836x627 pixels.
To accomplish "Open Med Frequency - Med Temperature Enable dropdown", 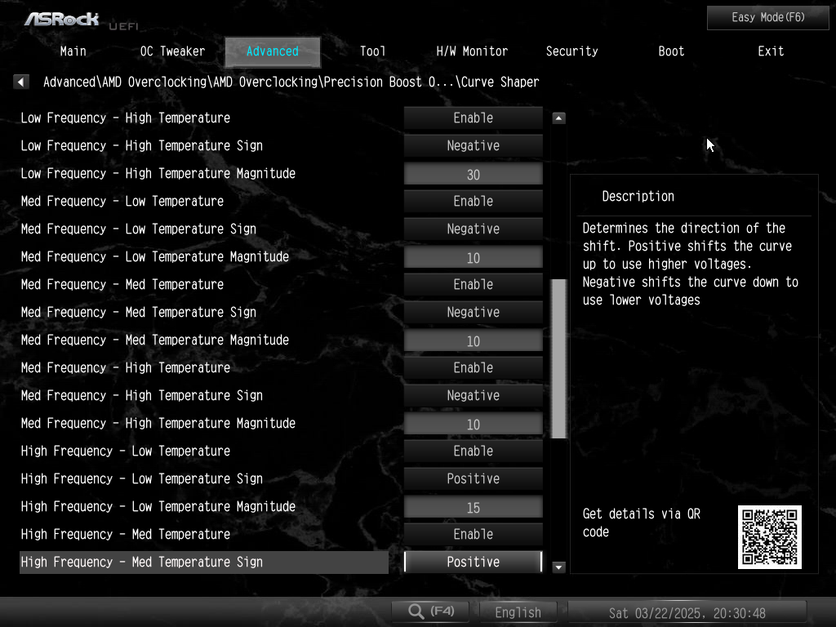I will [473, 284].
